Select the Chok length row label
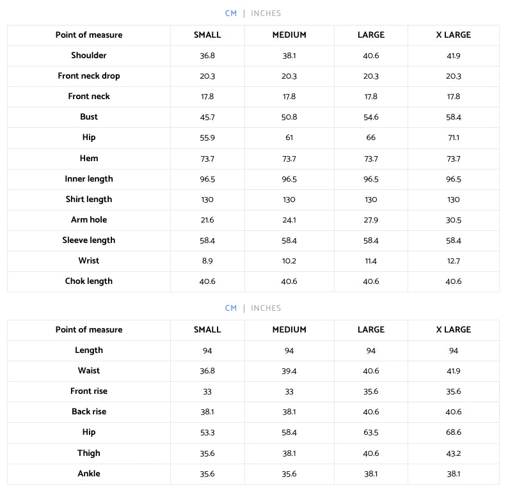The height and width of the screenshot is (493, 508). tap(89, 281)
